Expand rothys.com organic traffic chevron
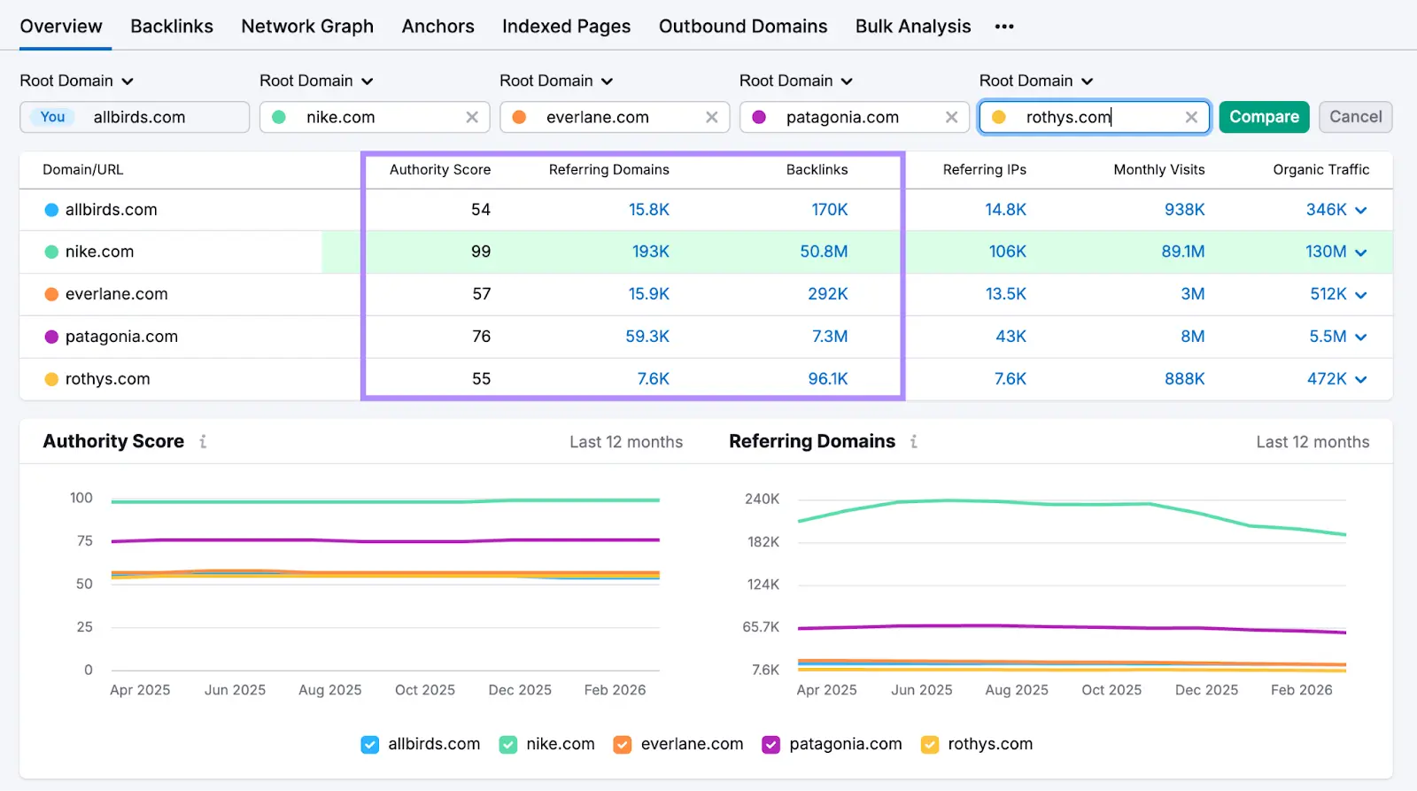The width and height of the screenshot is (1417, 791). (1361, 380)
